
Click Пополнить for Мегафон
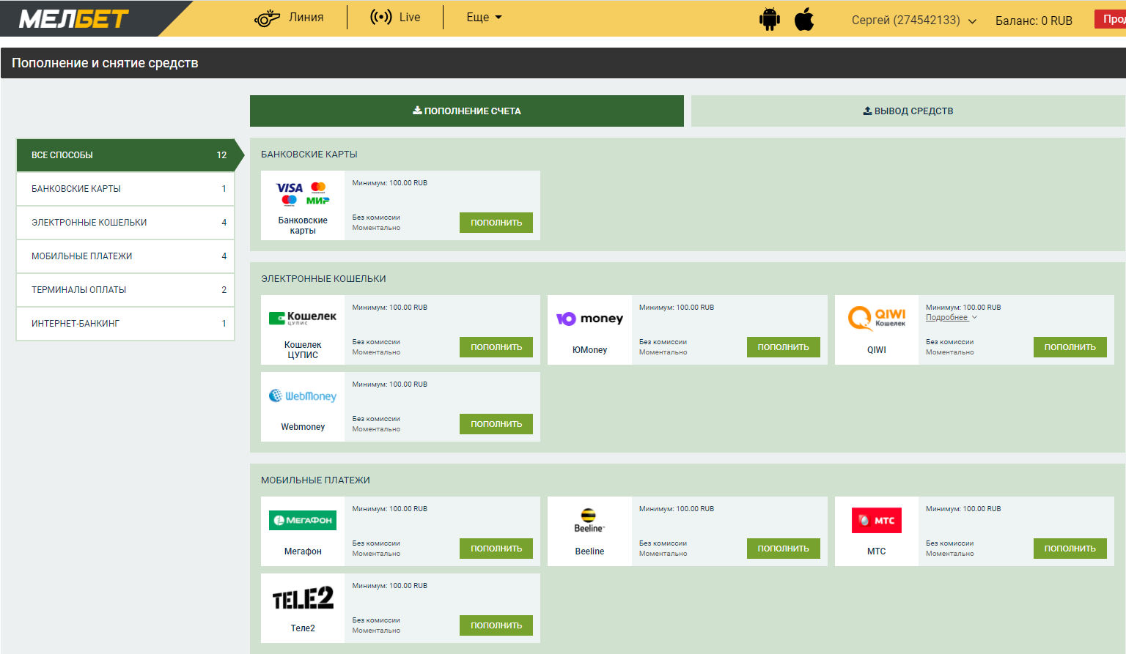496,549
